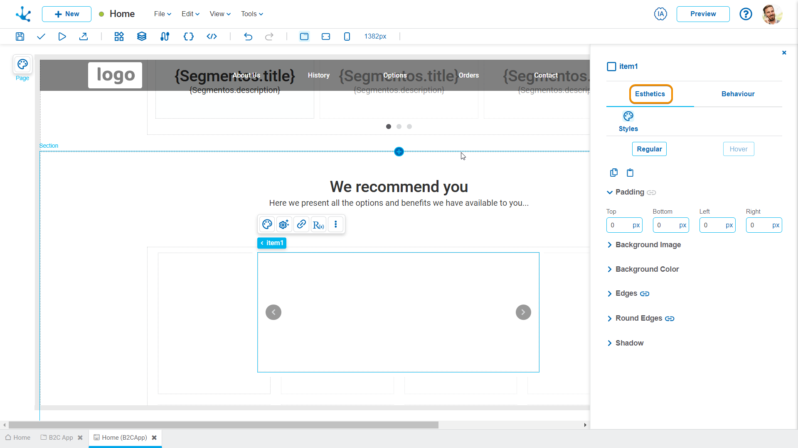Switch to the Behaviour tab
Viewport: 798px width, 448px height.
pyautogui.click(x=738, y=93)
